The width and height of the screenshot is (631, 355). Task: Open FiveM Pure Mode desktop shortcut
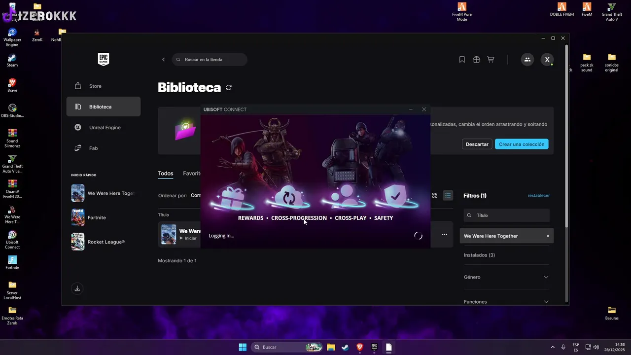coord(462,12)
